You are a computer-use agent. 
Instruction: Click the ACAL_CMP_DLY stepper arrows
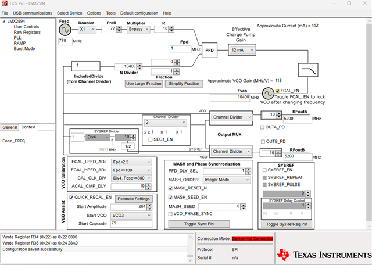(x=148, y=187)
